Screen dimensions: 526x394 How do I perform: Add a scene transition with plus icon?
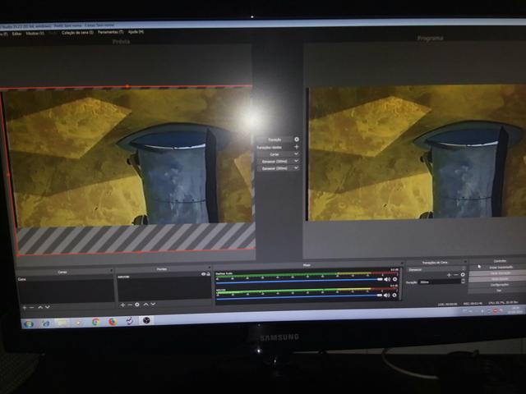click(x=449, y=275)
